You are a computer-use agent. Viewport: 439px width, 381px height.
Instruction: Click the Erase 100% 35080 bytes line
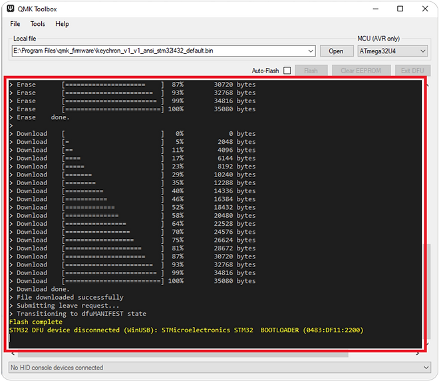[x=132, y=109]
